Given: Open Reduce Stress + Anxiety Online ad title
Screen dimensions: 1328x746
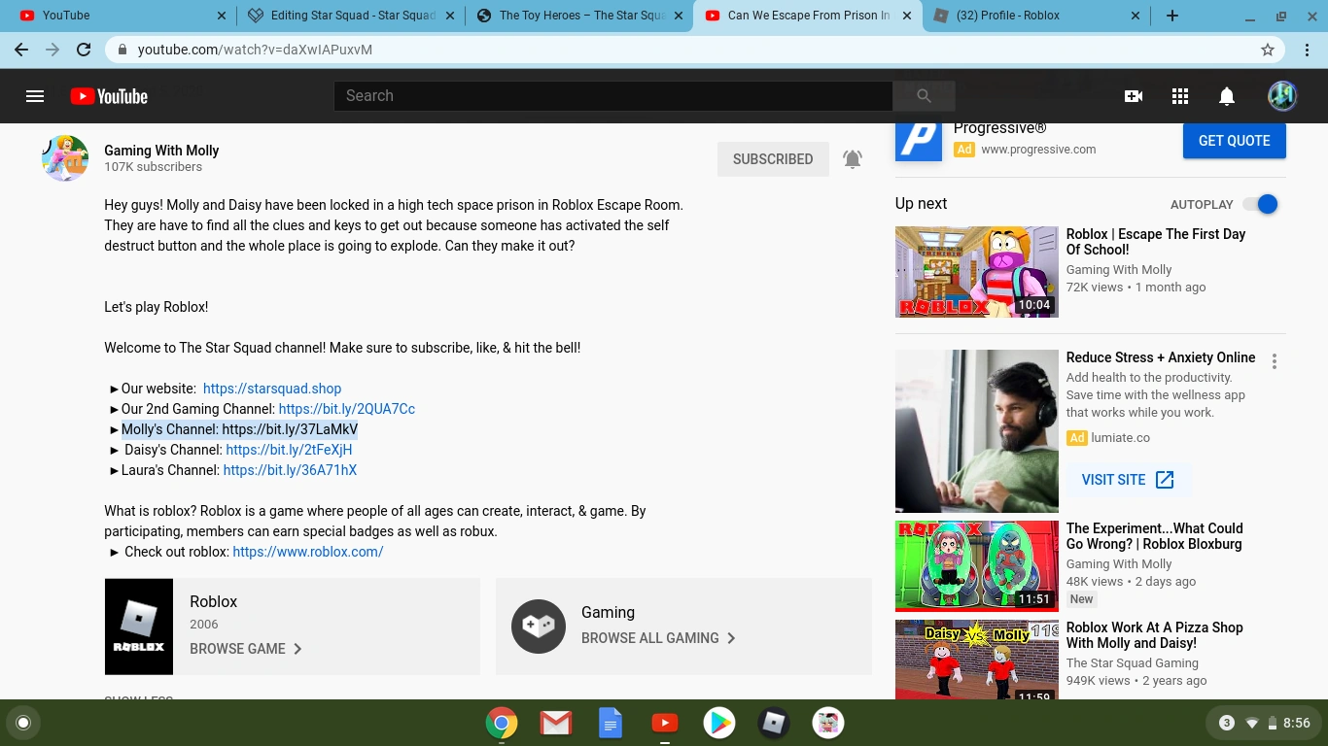Looking at the screenshot, I should pos(1161,357).
